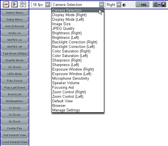Choose Sharpness (Left)

point(78,65)
